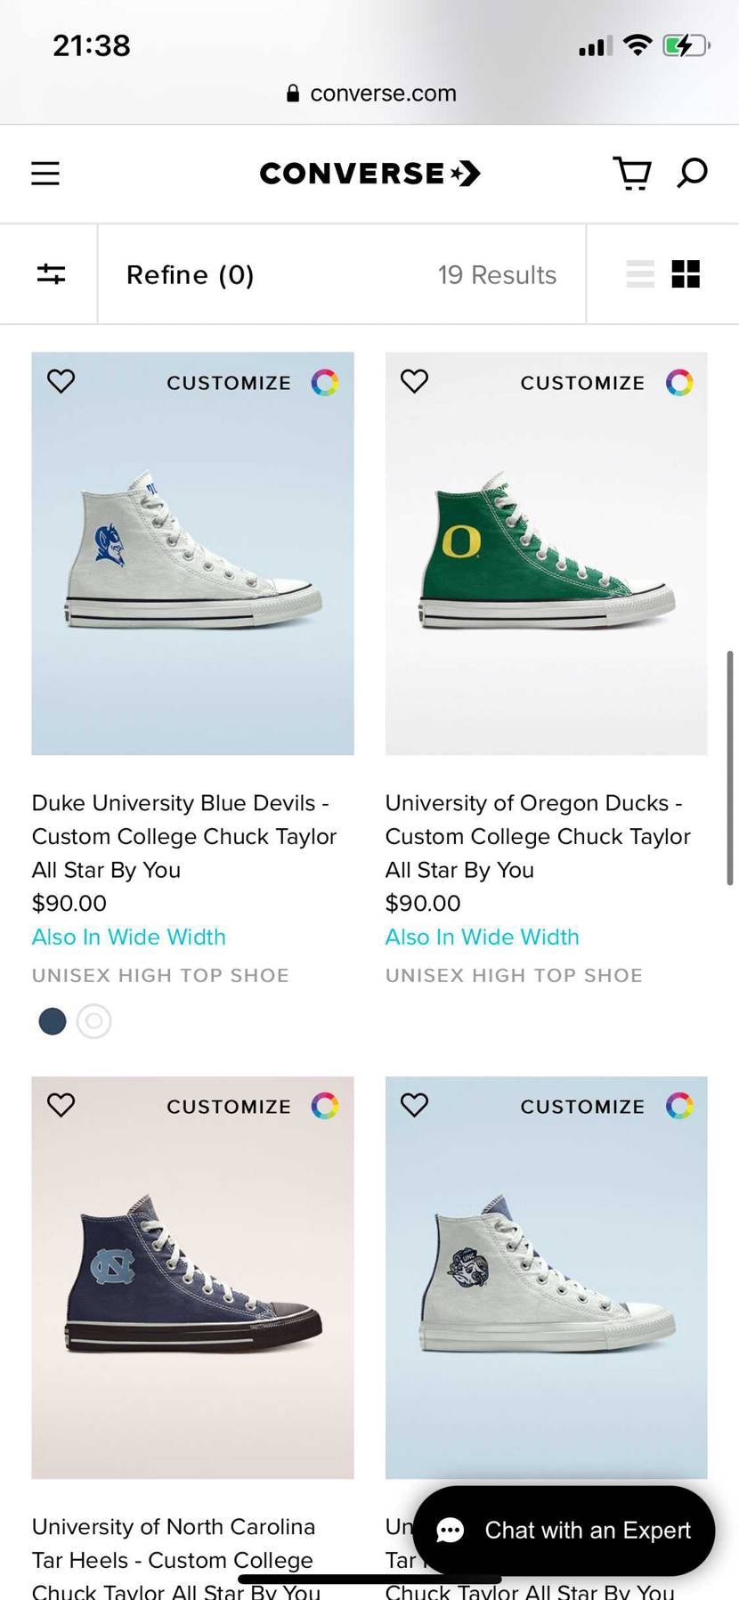Switch to list view layout
Viewport: 739px width, 1600px height.
640,274
